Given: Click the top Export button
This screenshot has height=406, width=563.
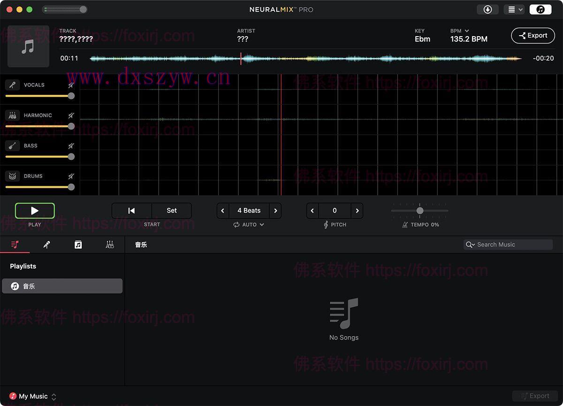Looking at the screenshot, I should pyautogui.click(x=533, y=36).
